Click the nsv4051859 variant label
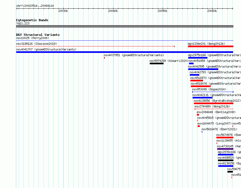The width and height of the screenshot is (241, 188). [x=215, y=61]
